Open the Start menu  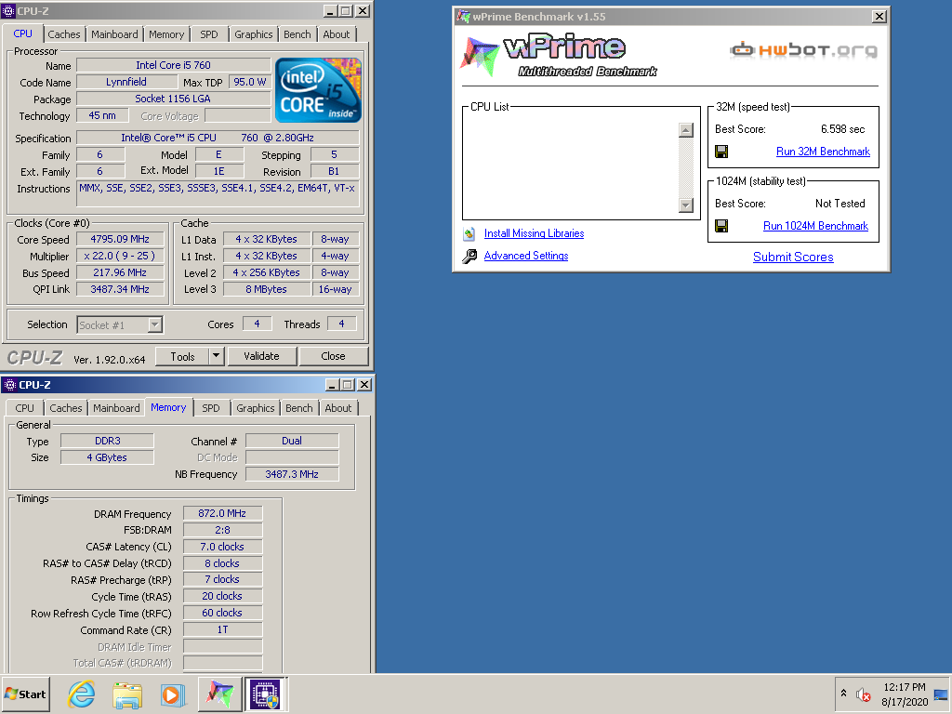click(x=25, y=694)
